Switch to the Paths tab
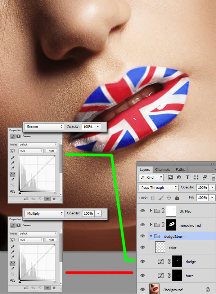 (180, 169)
